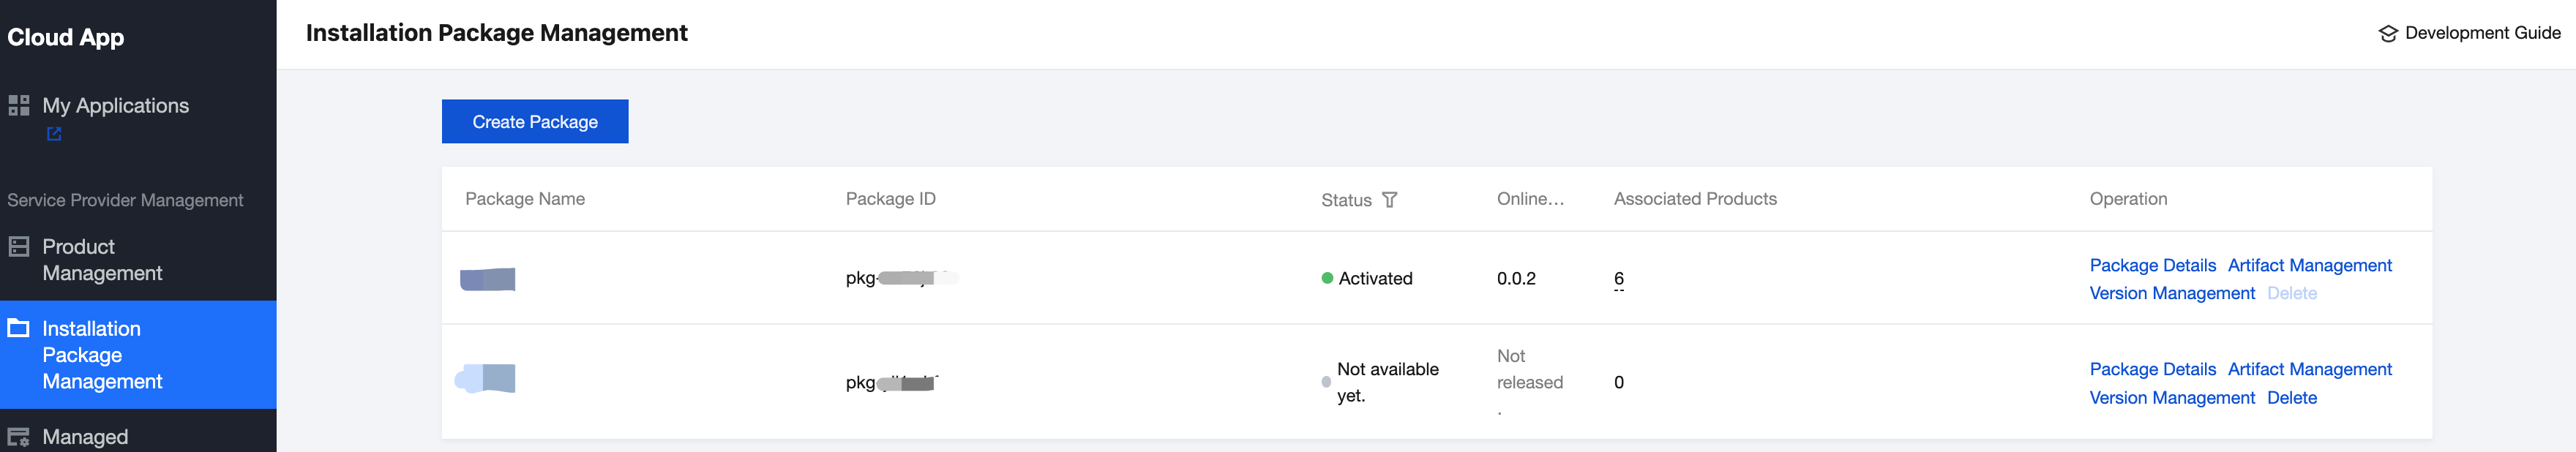The width and height of the screenshot is (2576, 452).
Task: Open Version Management for version 0.0.2 package
Action: (x=2172, y=293)
